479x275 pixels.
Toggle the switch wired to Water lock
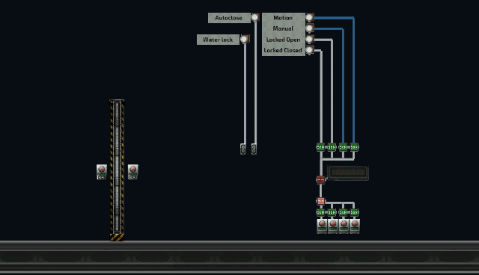pos(243,149)
